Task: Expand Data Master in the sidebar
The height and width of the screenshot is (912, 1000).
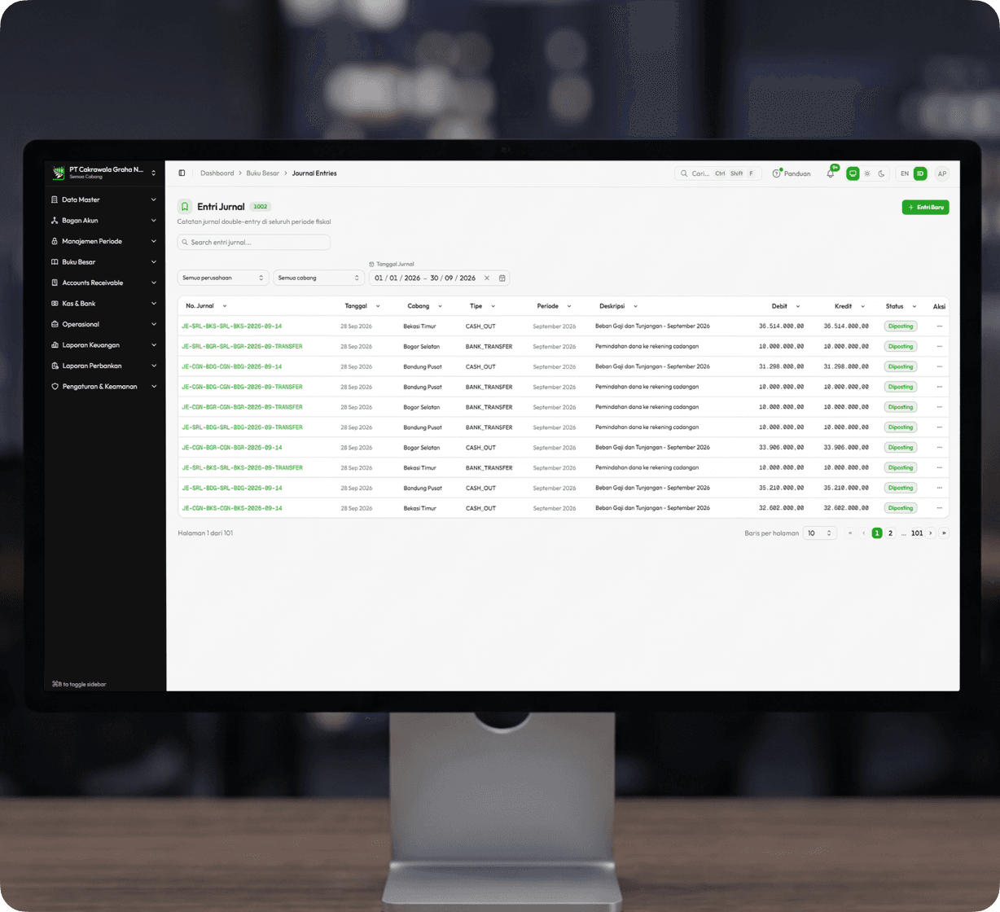Action: tap(104, 199)
